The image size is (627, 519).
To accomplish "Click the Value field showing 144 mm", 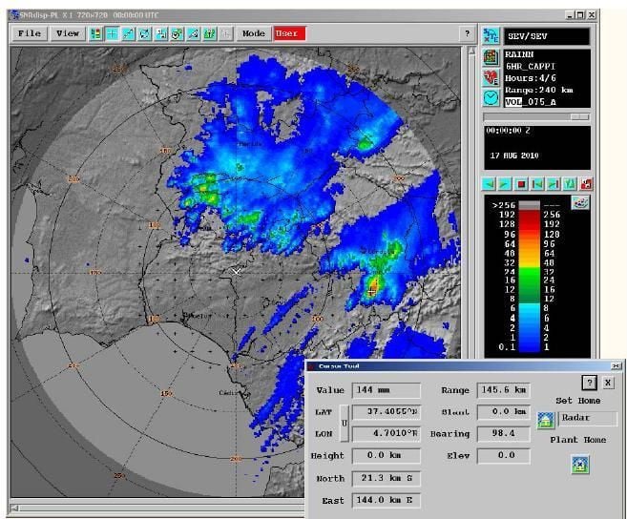I will coord(386,390).
